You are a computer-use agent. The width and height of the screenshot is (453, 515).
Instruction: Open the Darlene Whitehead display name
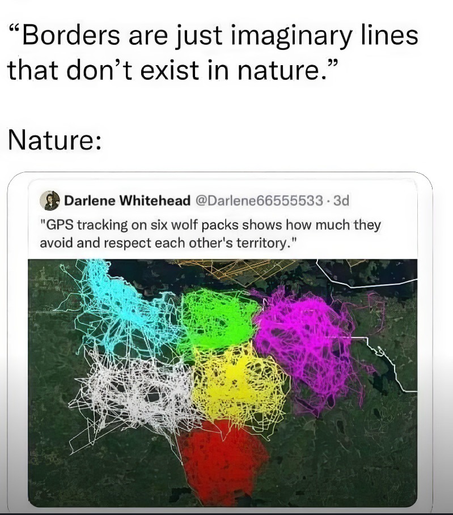coord(127,201)
